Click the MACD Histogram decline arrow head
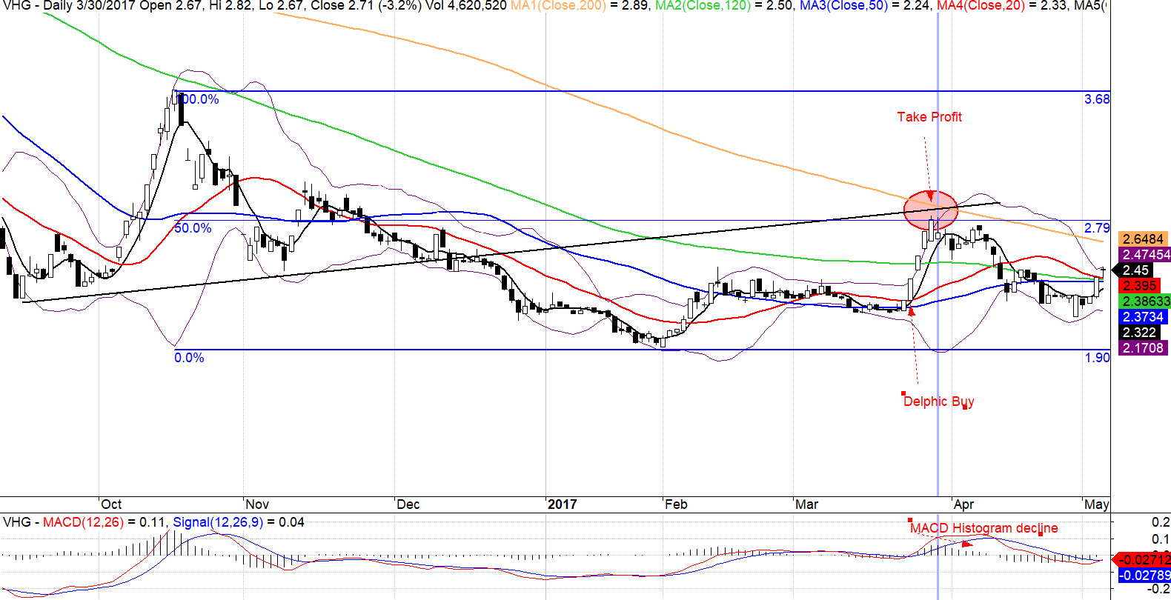Viewport: 1171px width, 600px height. [966, 544]
